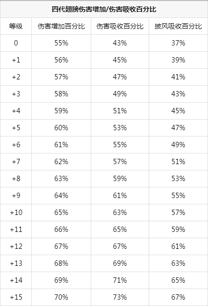Screen dimensions: 208x306
Task: Click the 60% damage increase cell
Action: click(61, 128)
